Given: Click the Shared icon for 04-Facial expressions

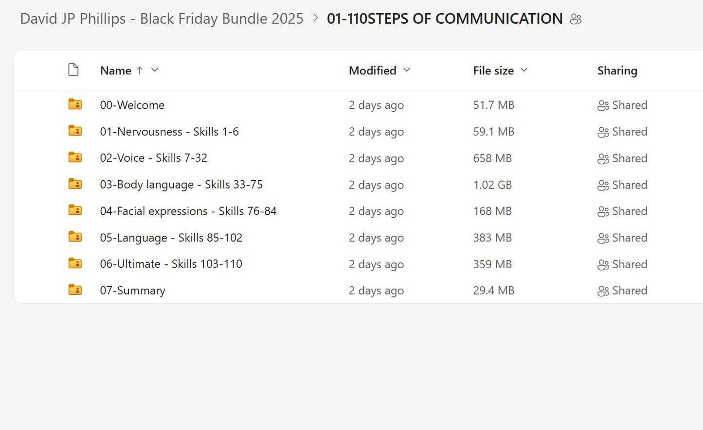Looking at the screenshot, I should [603, 211].
